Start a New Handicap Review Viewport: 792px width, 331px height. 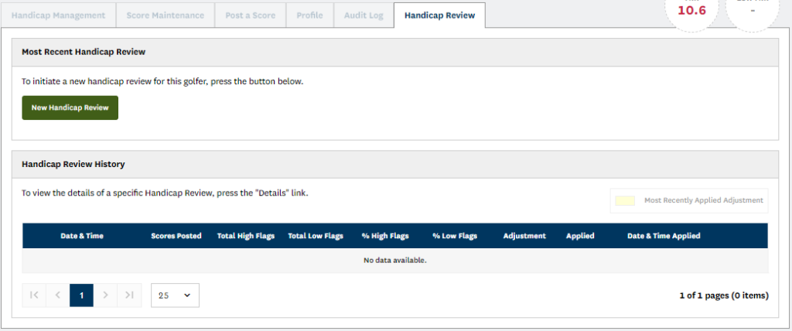pos(70,107)
